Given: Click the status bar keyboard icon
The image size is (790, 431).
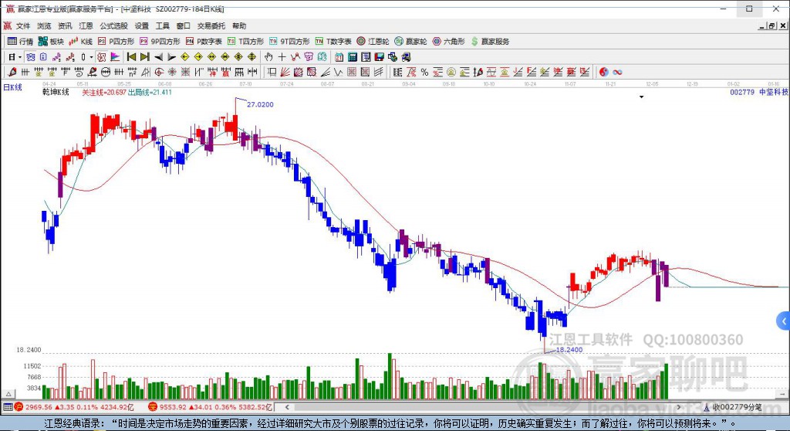Looking at the screenshot, I should click(x=8, y=407).
